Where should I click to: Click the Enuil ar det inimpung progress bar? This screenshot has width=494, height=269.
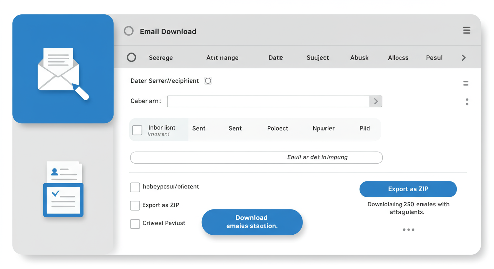(x=256, y=157)
